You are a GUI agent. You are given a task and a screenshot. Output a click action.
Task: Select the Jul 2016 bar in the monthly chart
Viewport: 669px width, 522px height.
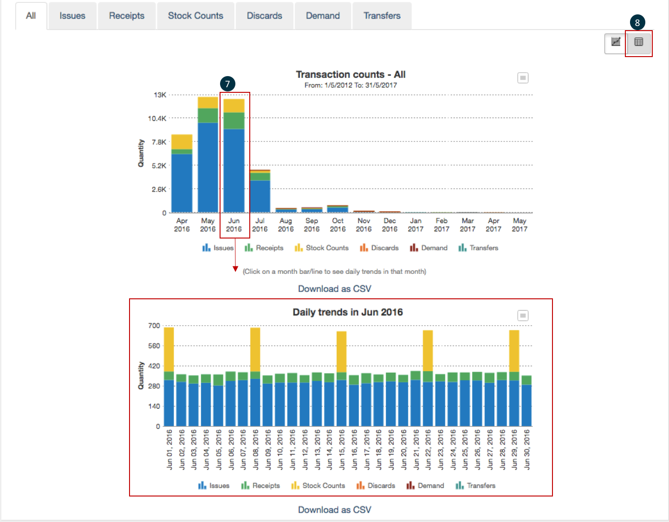(x=260, y=191)
